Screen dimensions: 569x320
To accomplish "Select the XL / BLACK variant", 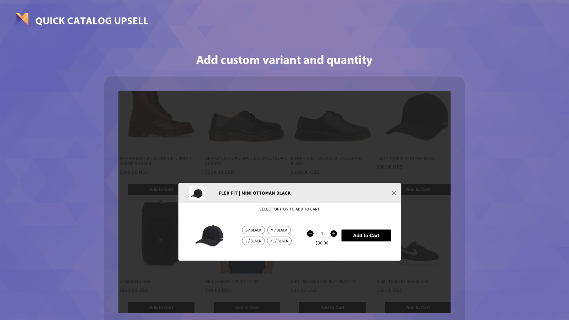I will pyautogui.click(x=279, y=241).
